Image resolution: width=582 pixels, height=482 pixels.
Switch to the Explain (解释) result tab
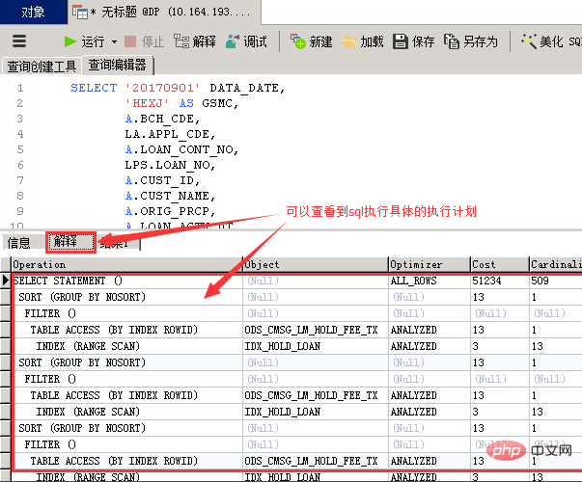tap(70, 242)
